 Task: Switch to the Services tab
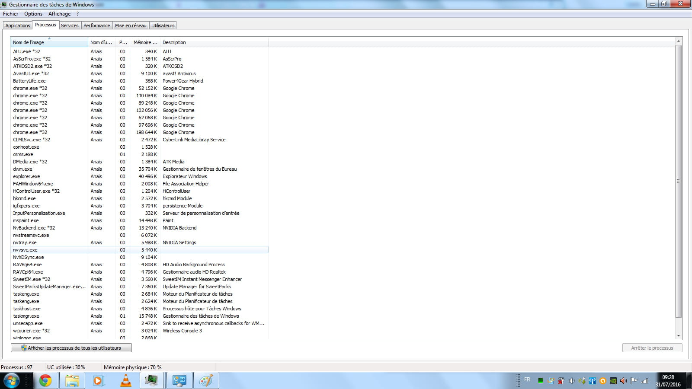70,26
